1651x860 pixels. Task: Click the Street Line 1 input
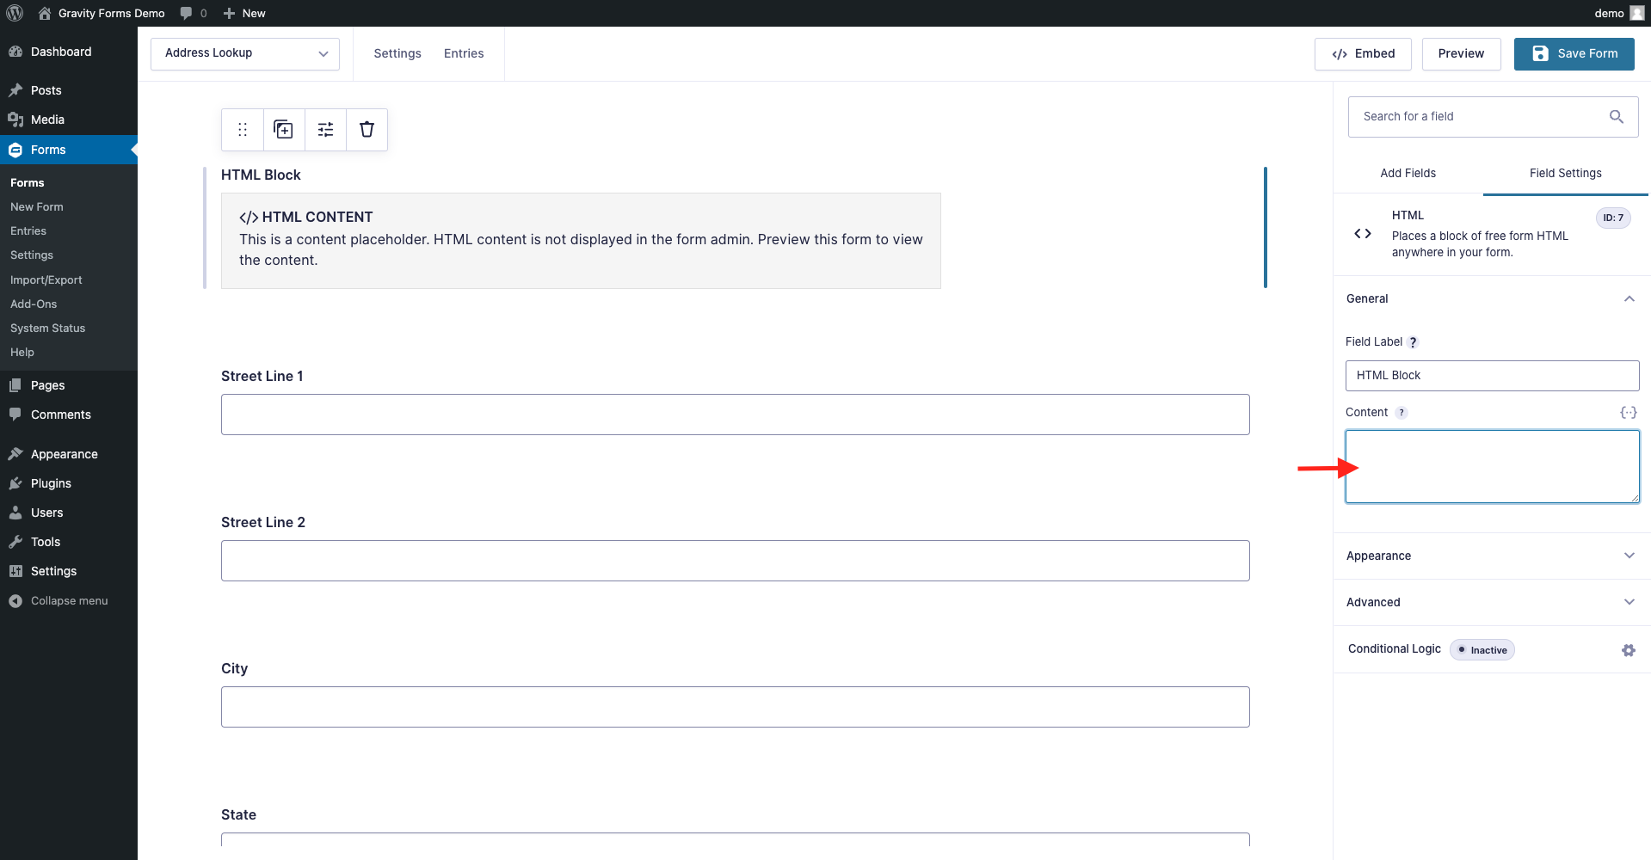(735, 415)
